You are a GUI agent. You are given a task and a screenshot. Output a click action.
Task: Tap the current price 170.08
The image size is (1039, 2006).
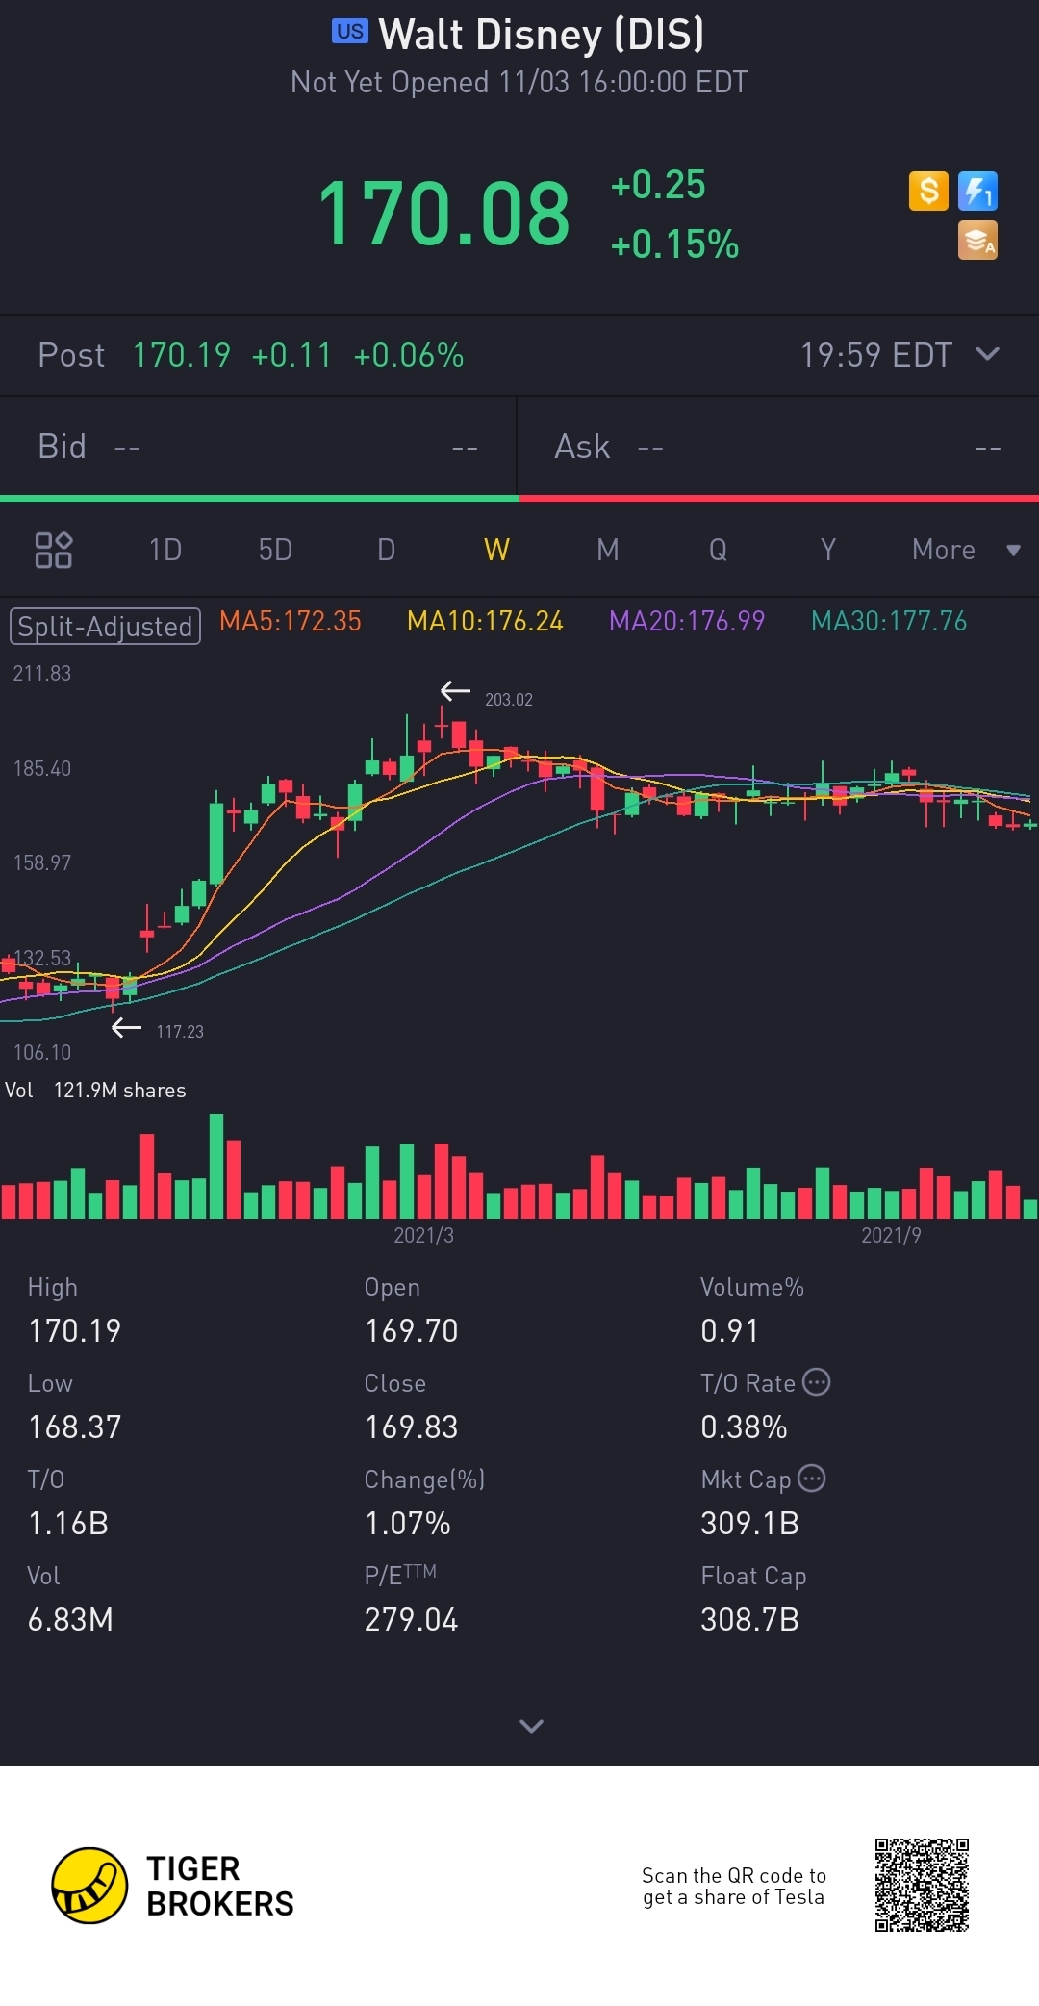443,213
